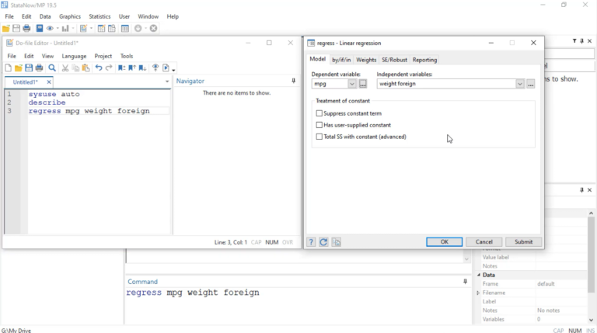Print the do-file from the editor toolbar
This screenshot has width=597, height=333.
coord(39,68)
